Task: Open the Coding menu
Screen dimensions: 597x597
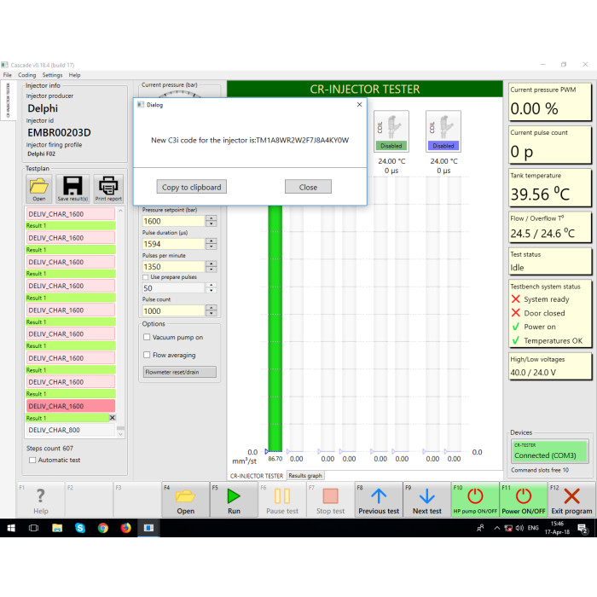Action: click(26, 75)
